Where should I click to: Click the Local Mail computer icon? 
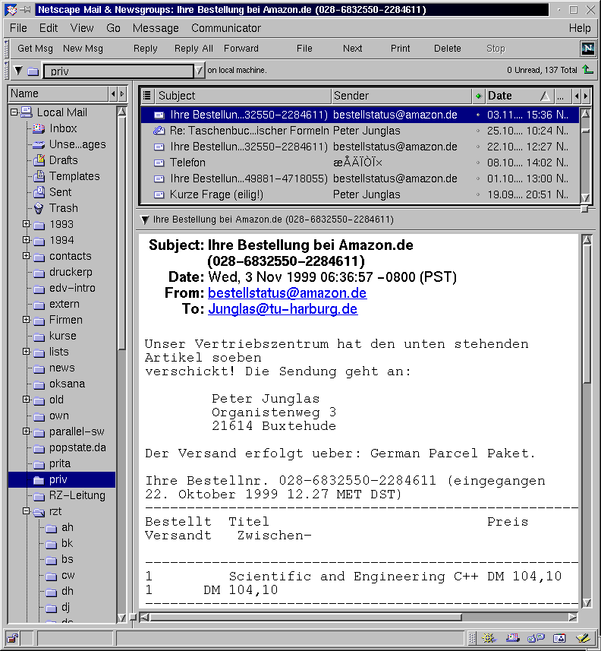[x=27, y=112]
